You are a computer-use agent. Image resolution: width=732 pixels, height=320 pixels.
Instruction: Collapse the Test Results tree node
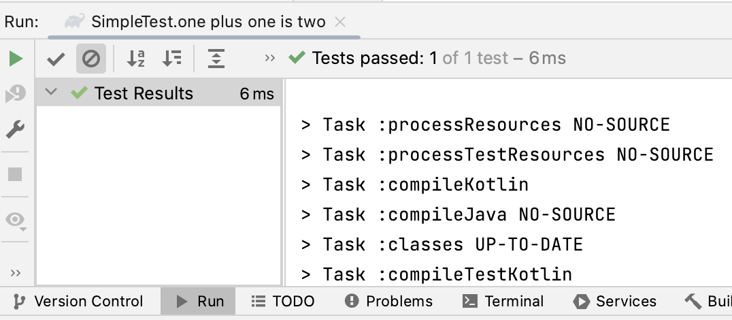51,92
